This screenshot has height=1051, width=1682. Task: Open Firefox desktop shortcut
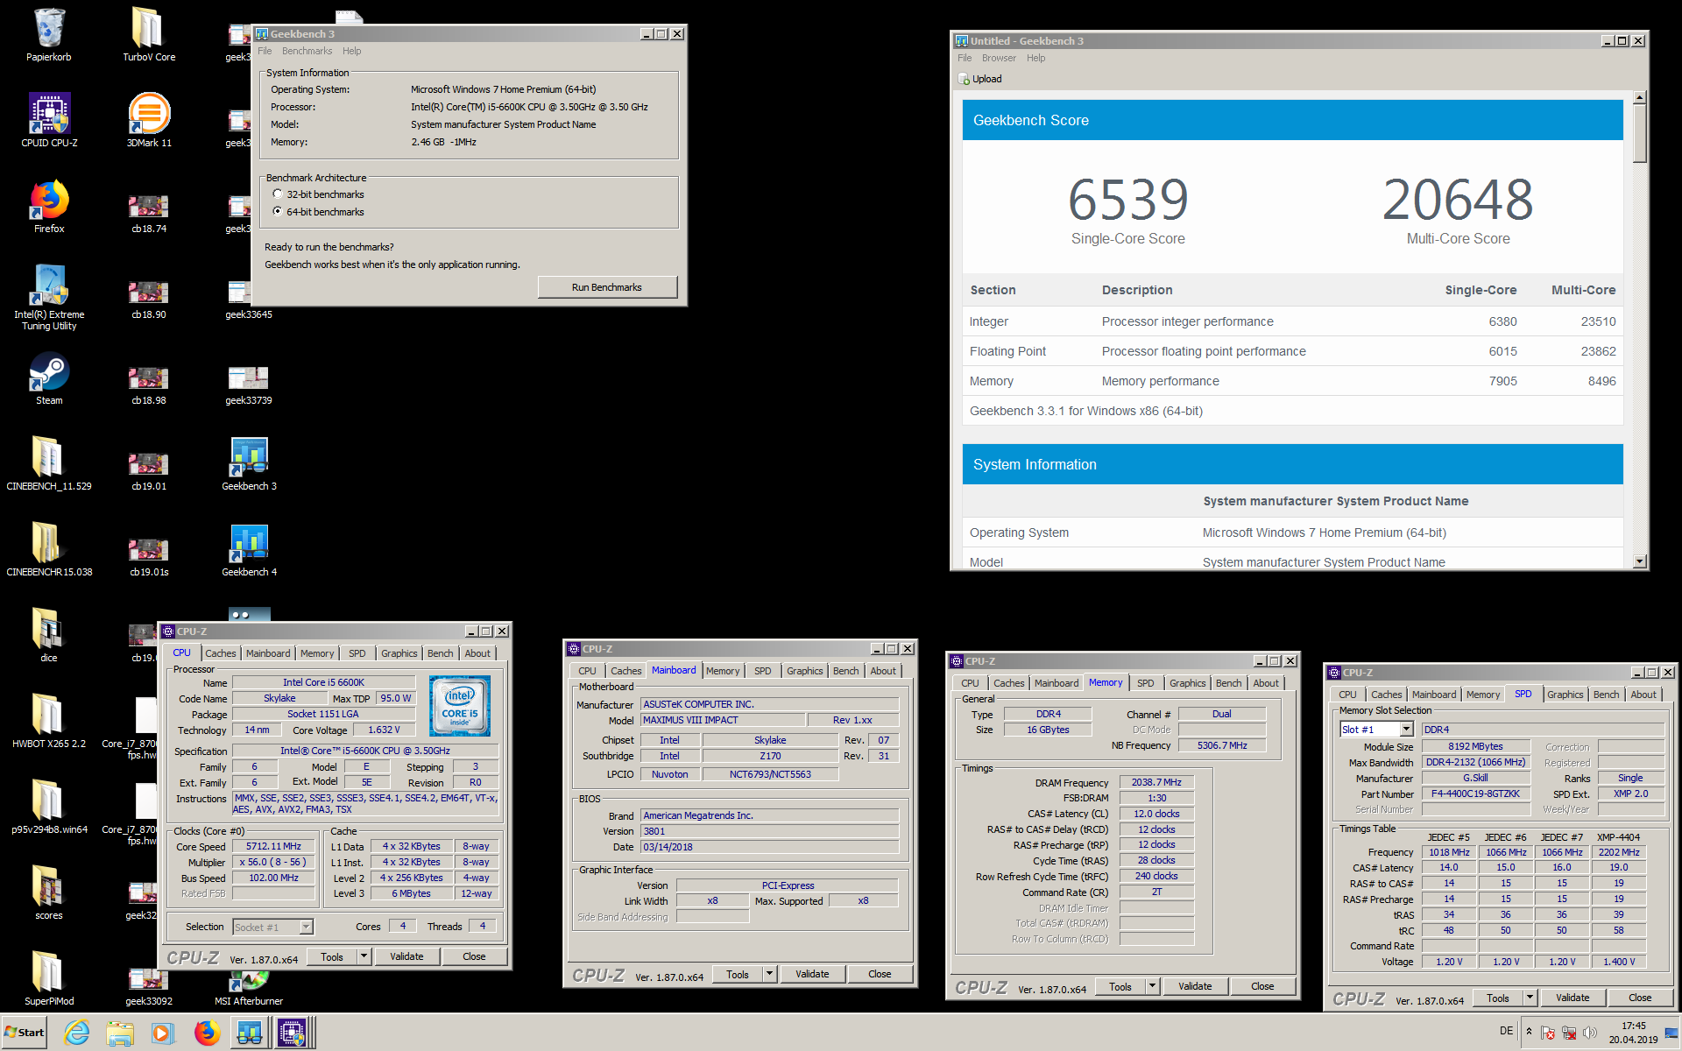click(x=49, y=207)
